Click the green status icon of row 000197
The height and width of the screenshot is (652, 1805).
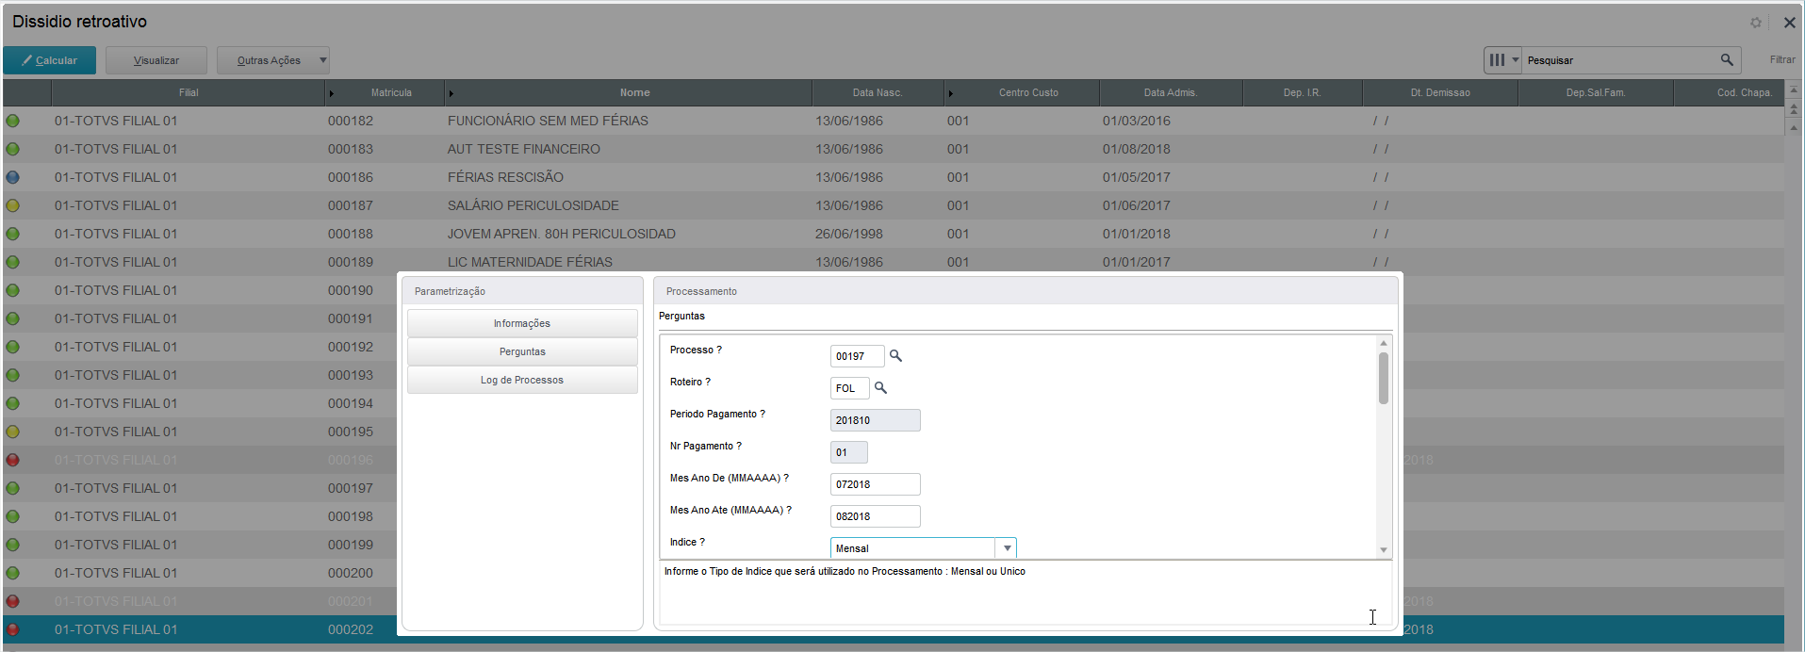pos(12,488)
